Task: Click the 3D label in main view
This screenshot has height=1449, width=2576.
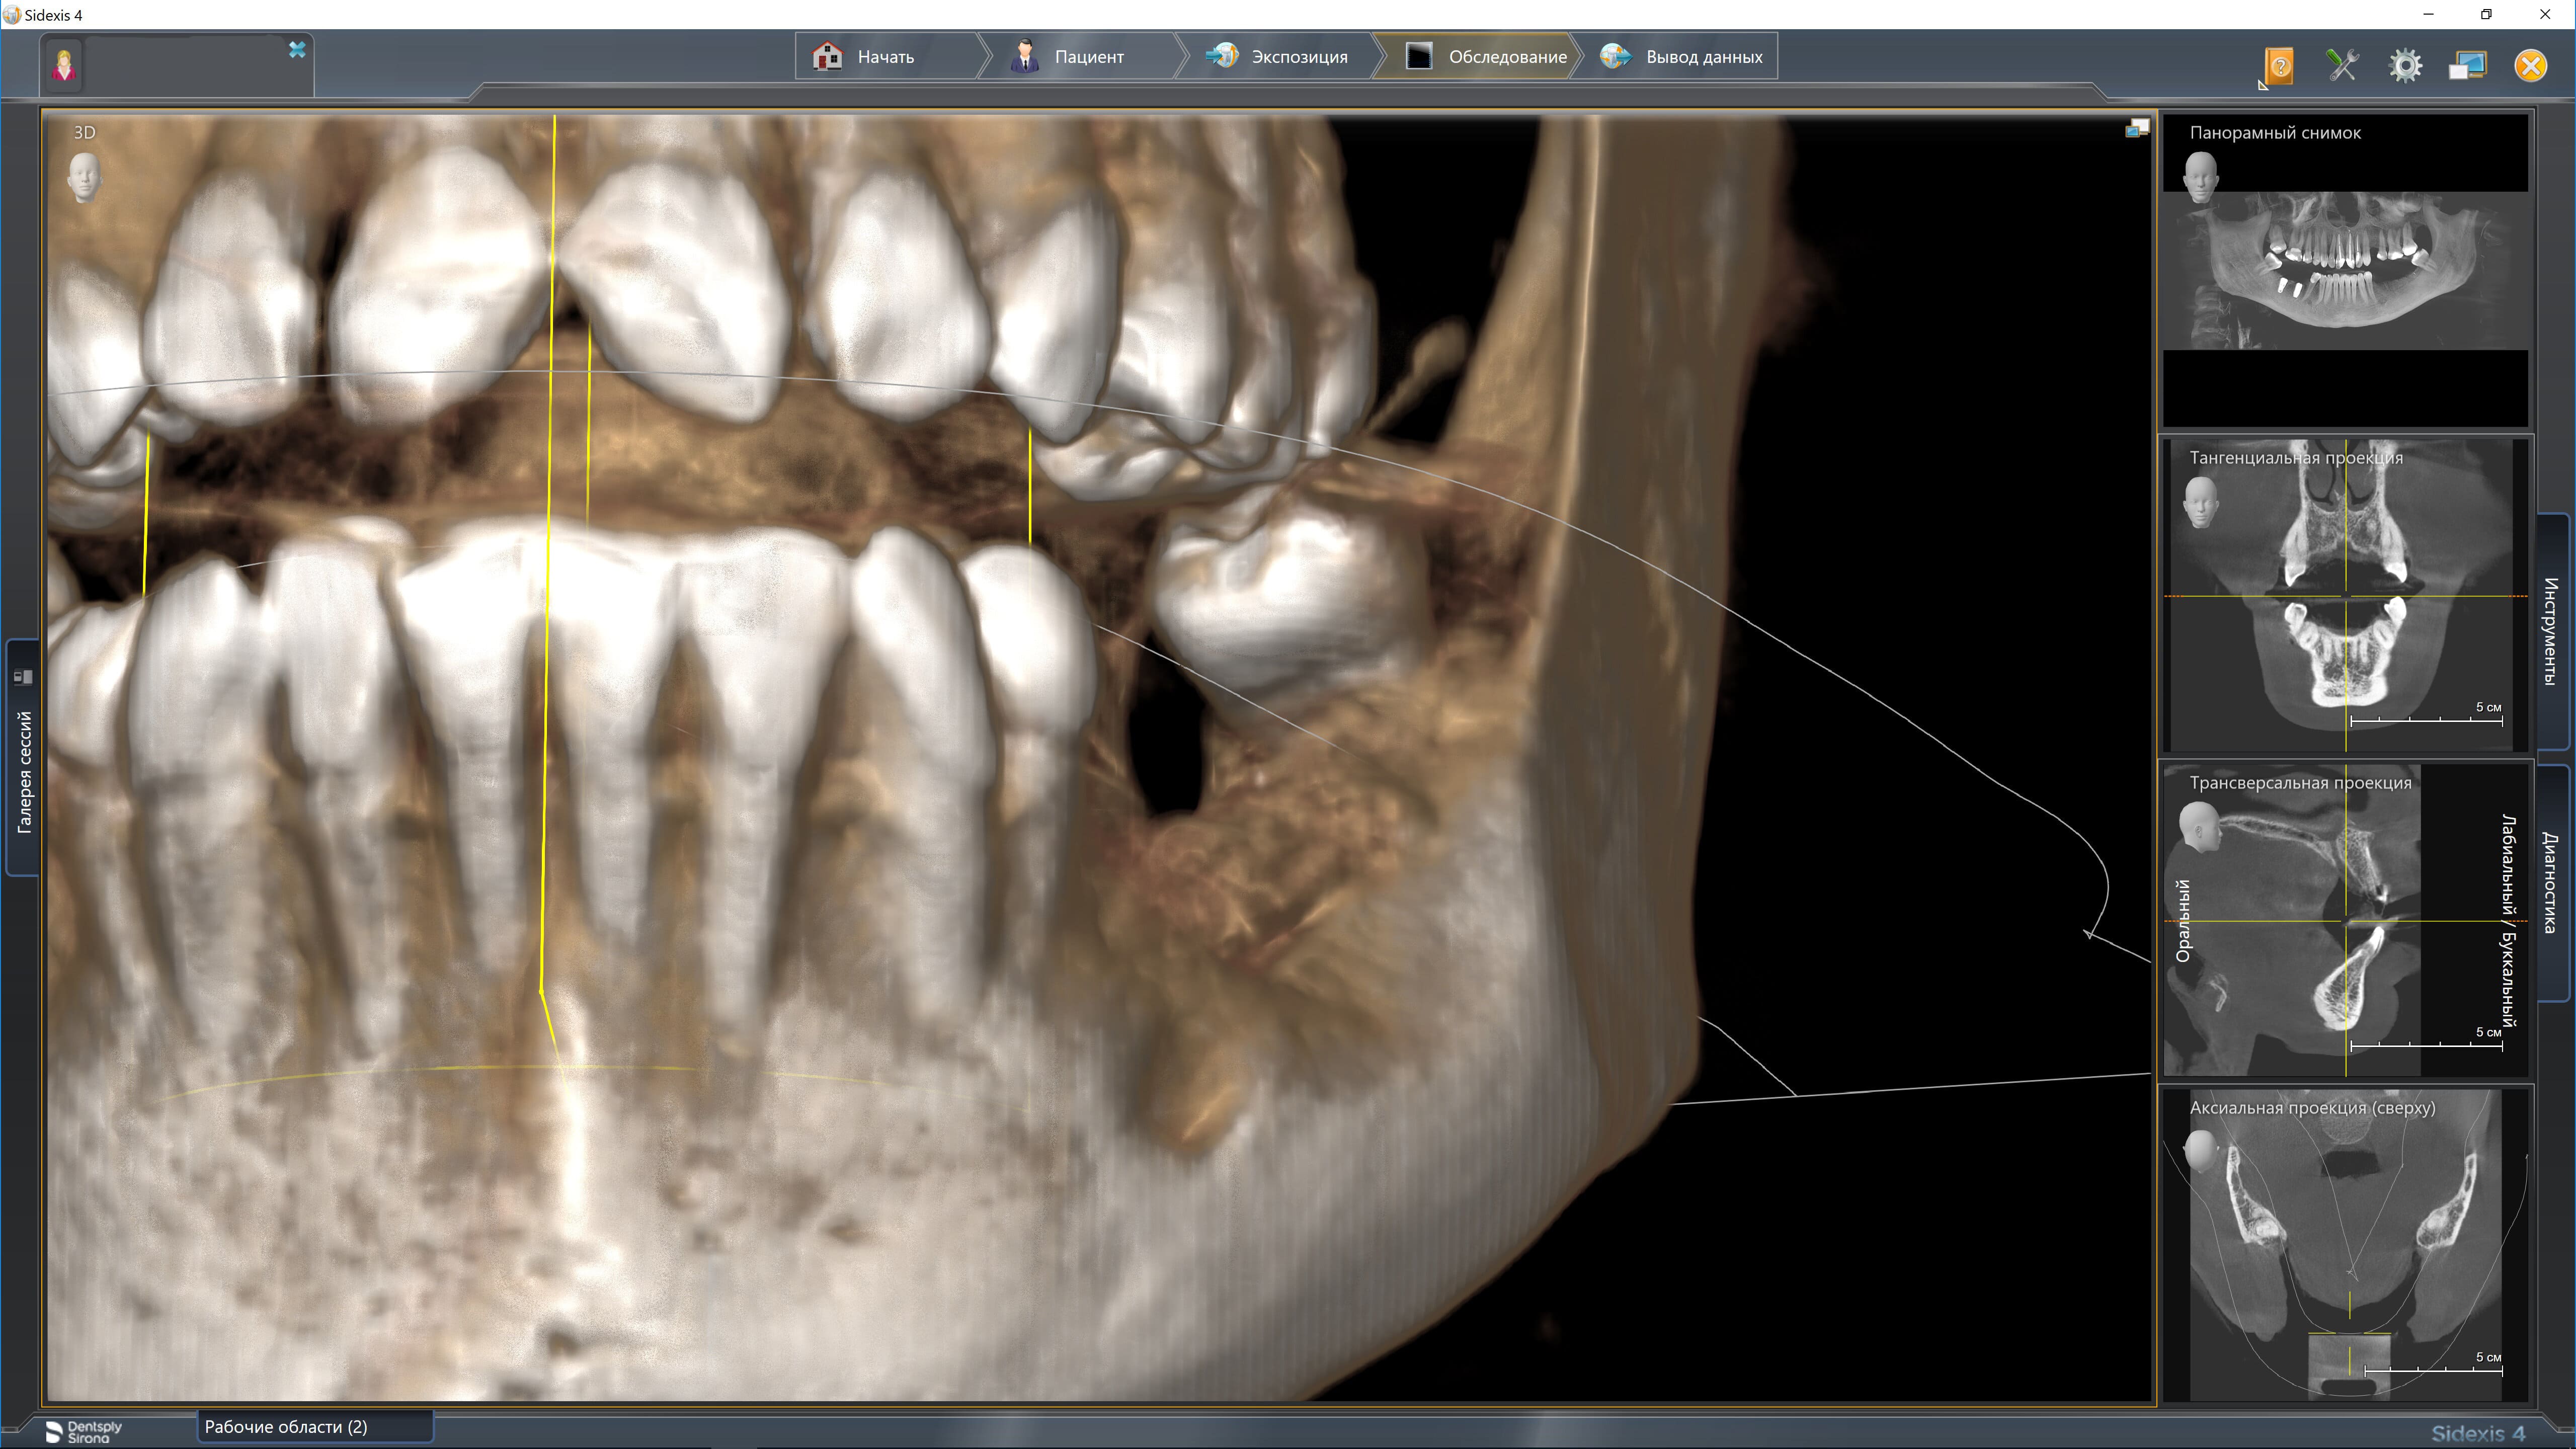Action: pyautogui.click(x=85, y=132)
